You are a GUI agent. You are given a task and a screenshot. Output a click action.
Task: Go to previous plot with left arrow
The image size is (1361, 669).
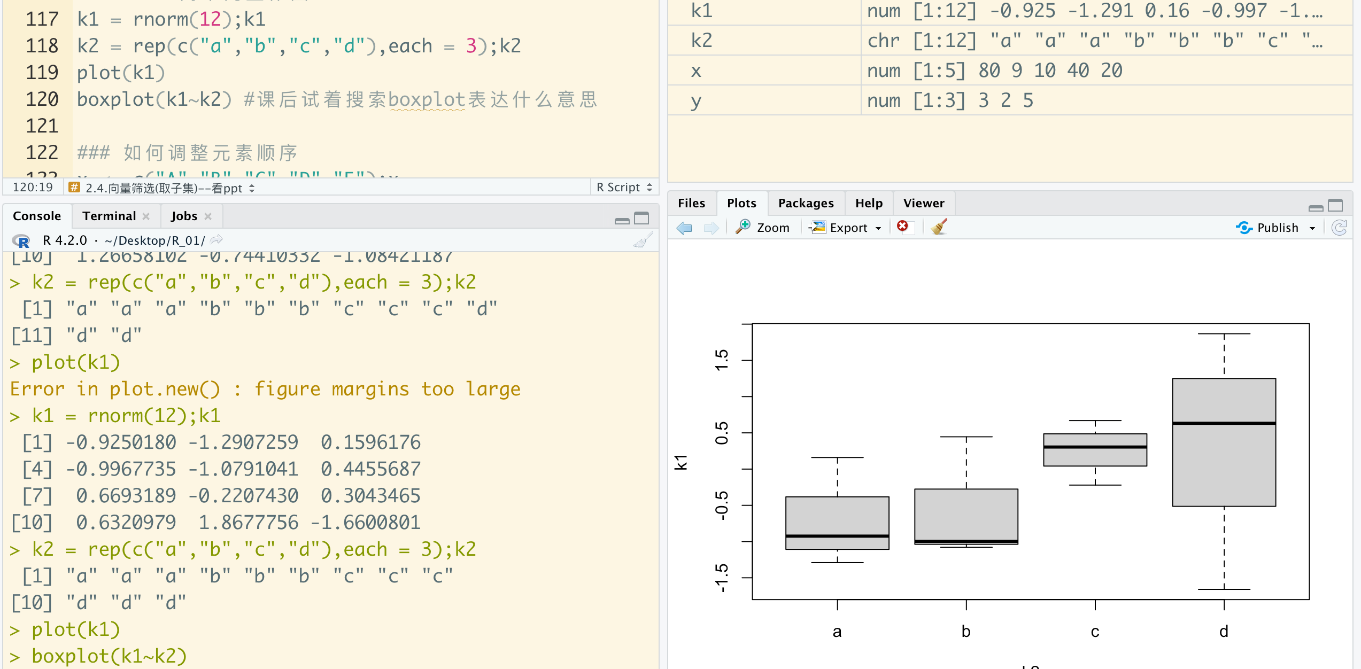684,228
